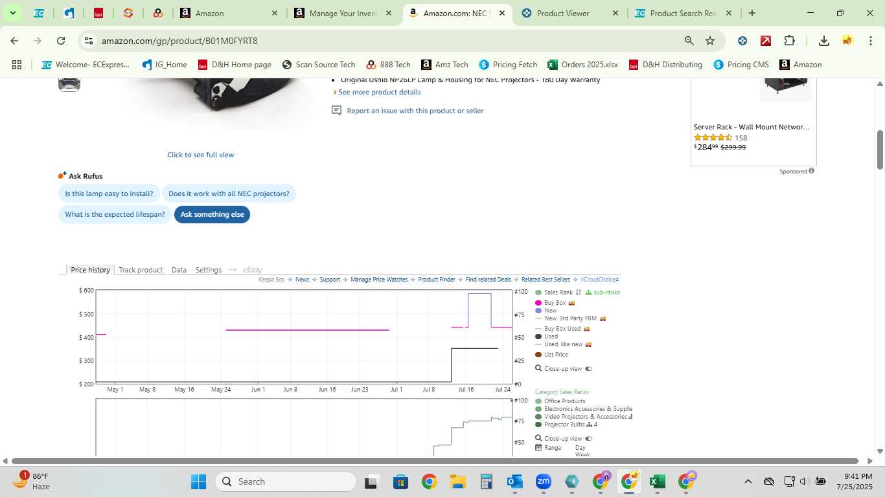The image size is (885, 497).
Task: Ask Rufus: Is this lamp easy to install
Action: click(x=109, y=193)
